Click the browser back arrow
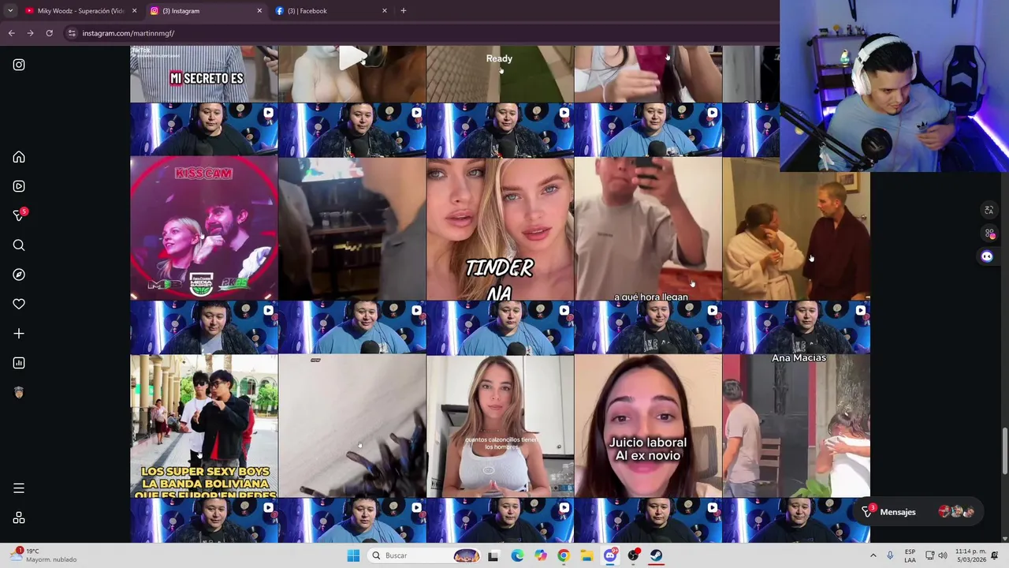The width and height of the screenshot is (1009, 568). [x=11, y=33]
